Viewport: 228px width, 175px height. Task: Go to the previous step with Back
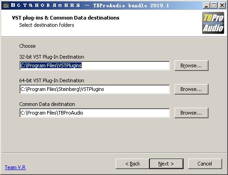point(132,164)
